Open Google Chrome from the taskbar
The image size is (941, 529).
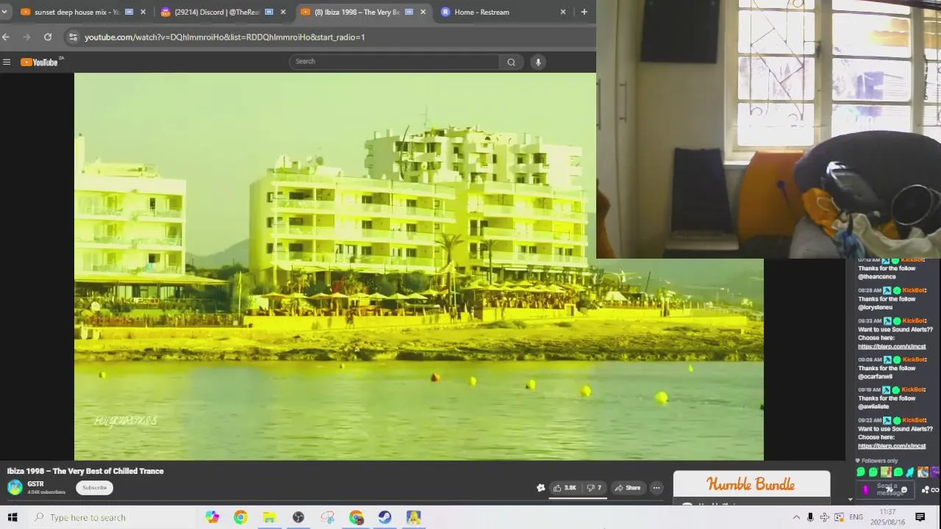click(x=240, y=517)
